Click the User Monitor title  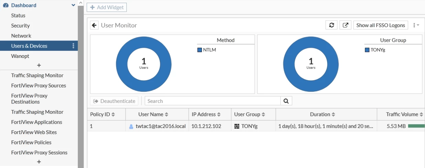click(x=119, y=25)
